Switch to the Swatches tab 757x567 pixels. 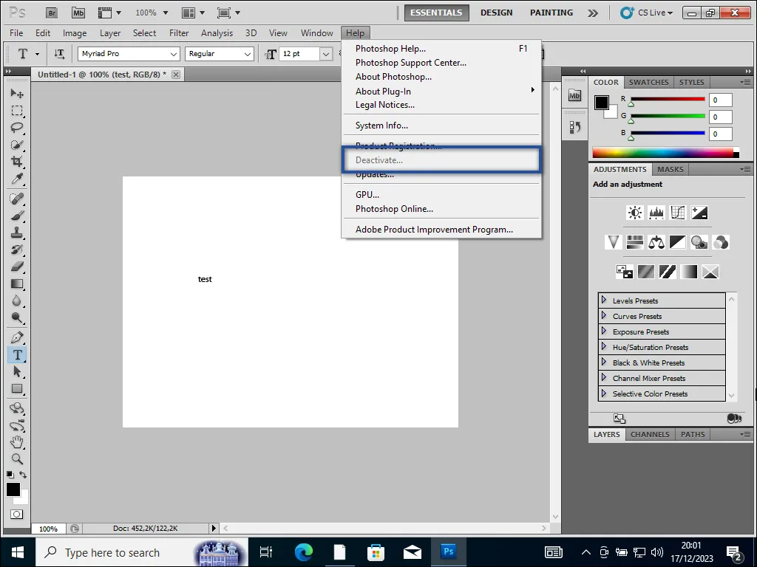tap(648, 83)
